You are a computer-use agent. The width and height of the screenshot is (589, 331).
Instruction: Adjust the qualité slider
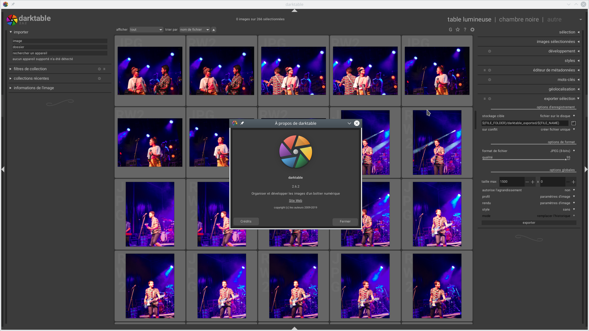[526, 158]
